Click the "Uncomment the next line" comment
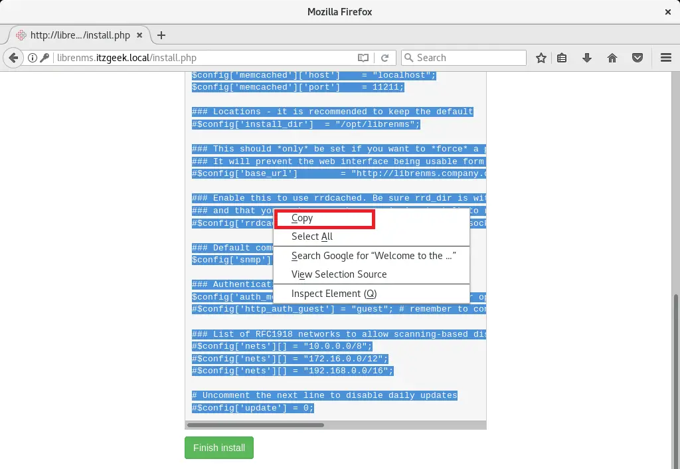 pyautogui.click(x=324, y=396)
